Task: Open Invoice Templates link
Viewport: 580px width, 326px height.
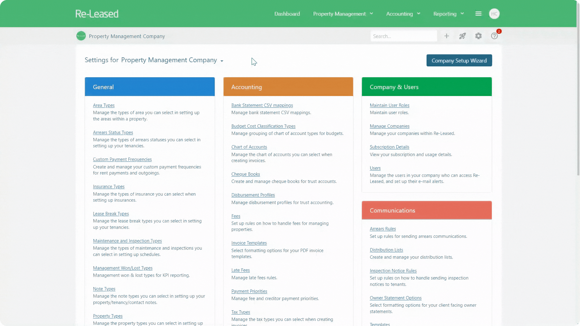Action: tap(249, 243)
